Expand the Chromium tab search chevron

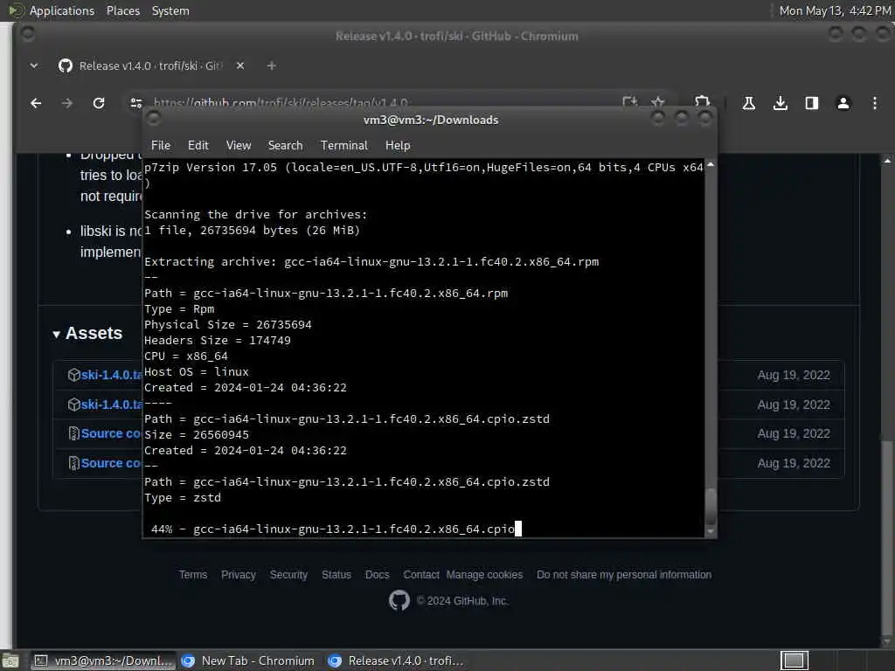click(34, 66)
